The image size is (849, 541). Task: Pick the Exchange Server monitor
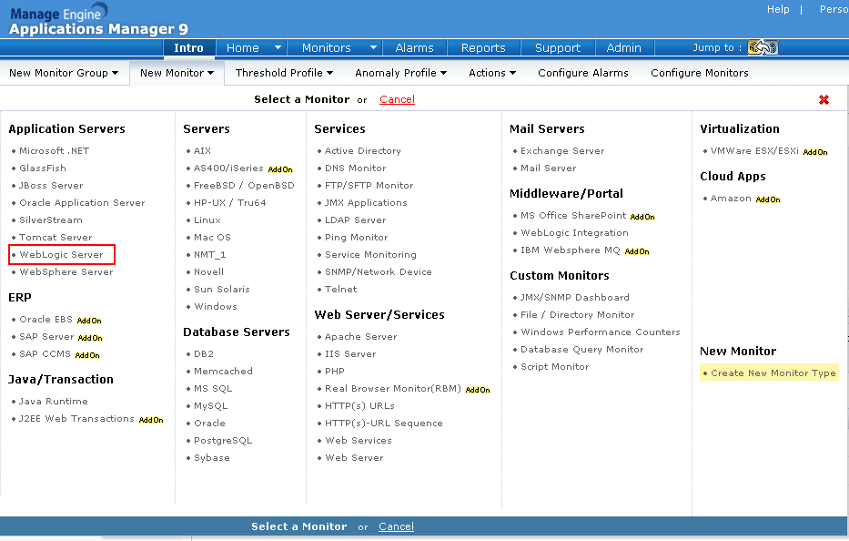[561, 151]
